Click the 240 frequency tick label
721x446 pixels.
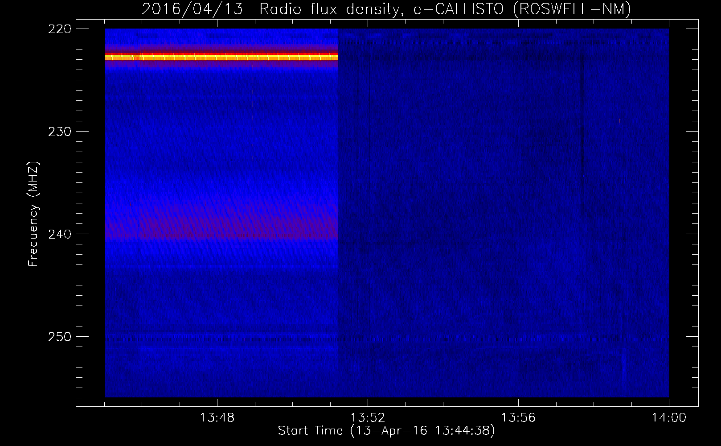[x=60, y=234]
